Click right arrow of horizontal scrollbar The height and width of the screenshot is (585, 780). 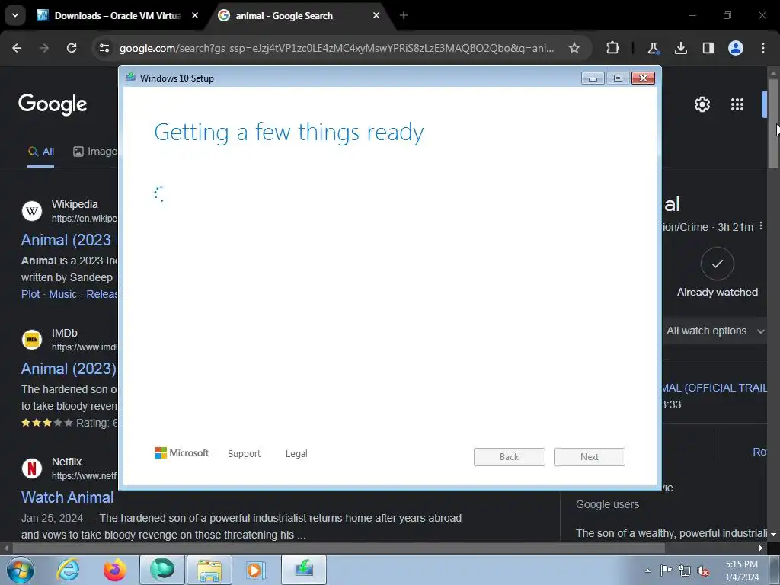(761, 548)
